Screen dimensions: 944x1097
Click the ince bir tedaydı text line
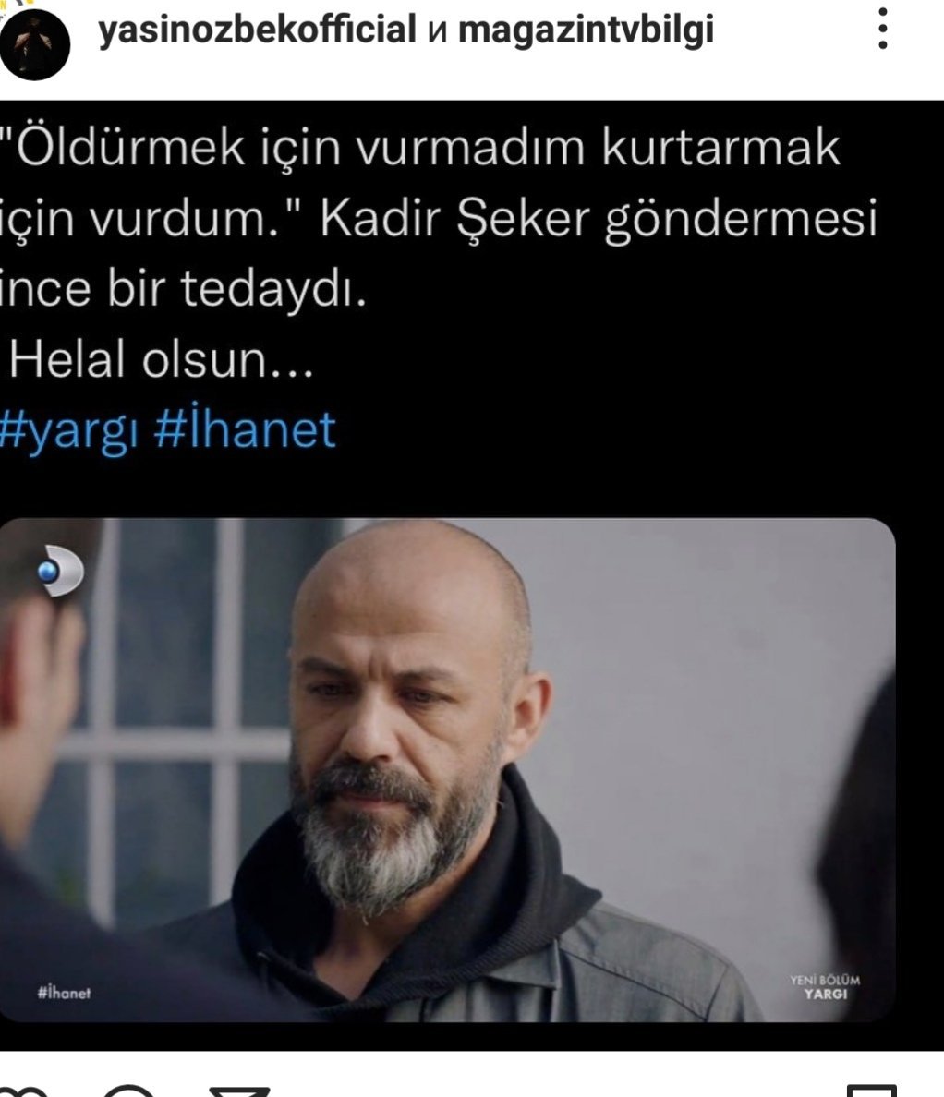coord(183,289)
